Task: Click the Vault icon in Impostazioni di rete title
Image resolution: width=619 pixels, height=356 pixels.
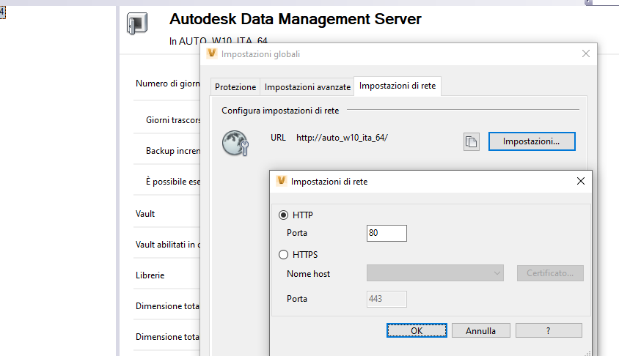Action: click(281, 181)
